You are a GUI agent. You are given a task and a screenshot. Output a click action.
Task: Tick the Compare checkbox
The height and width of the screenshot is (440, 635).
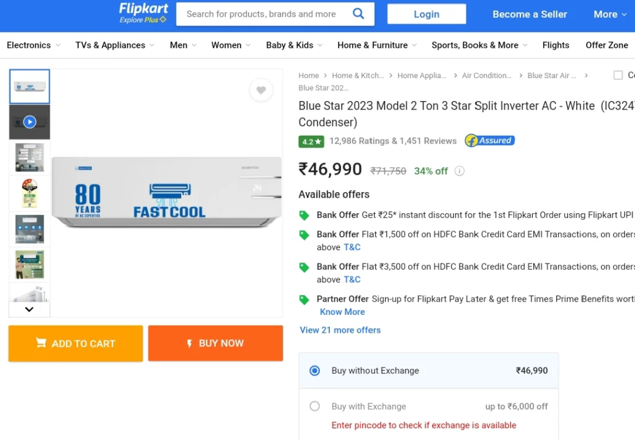pos(618,75)
